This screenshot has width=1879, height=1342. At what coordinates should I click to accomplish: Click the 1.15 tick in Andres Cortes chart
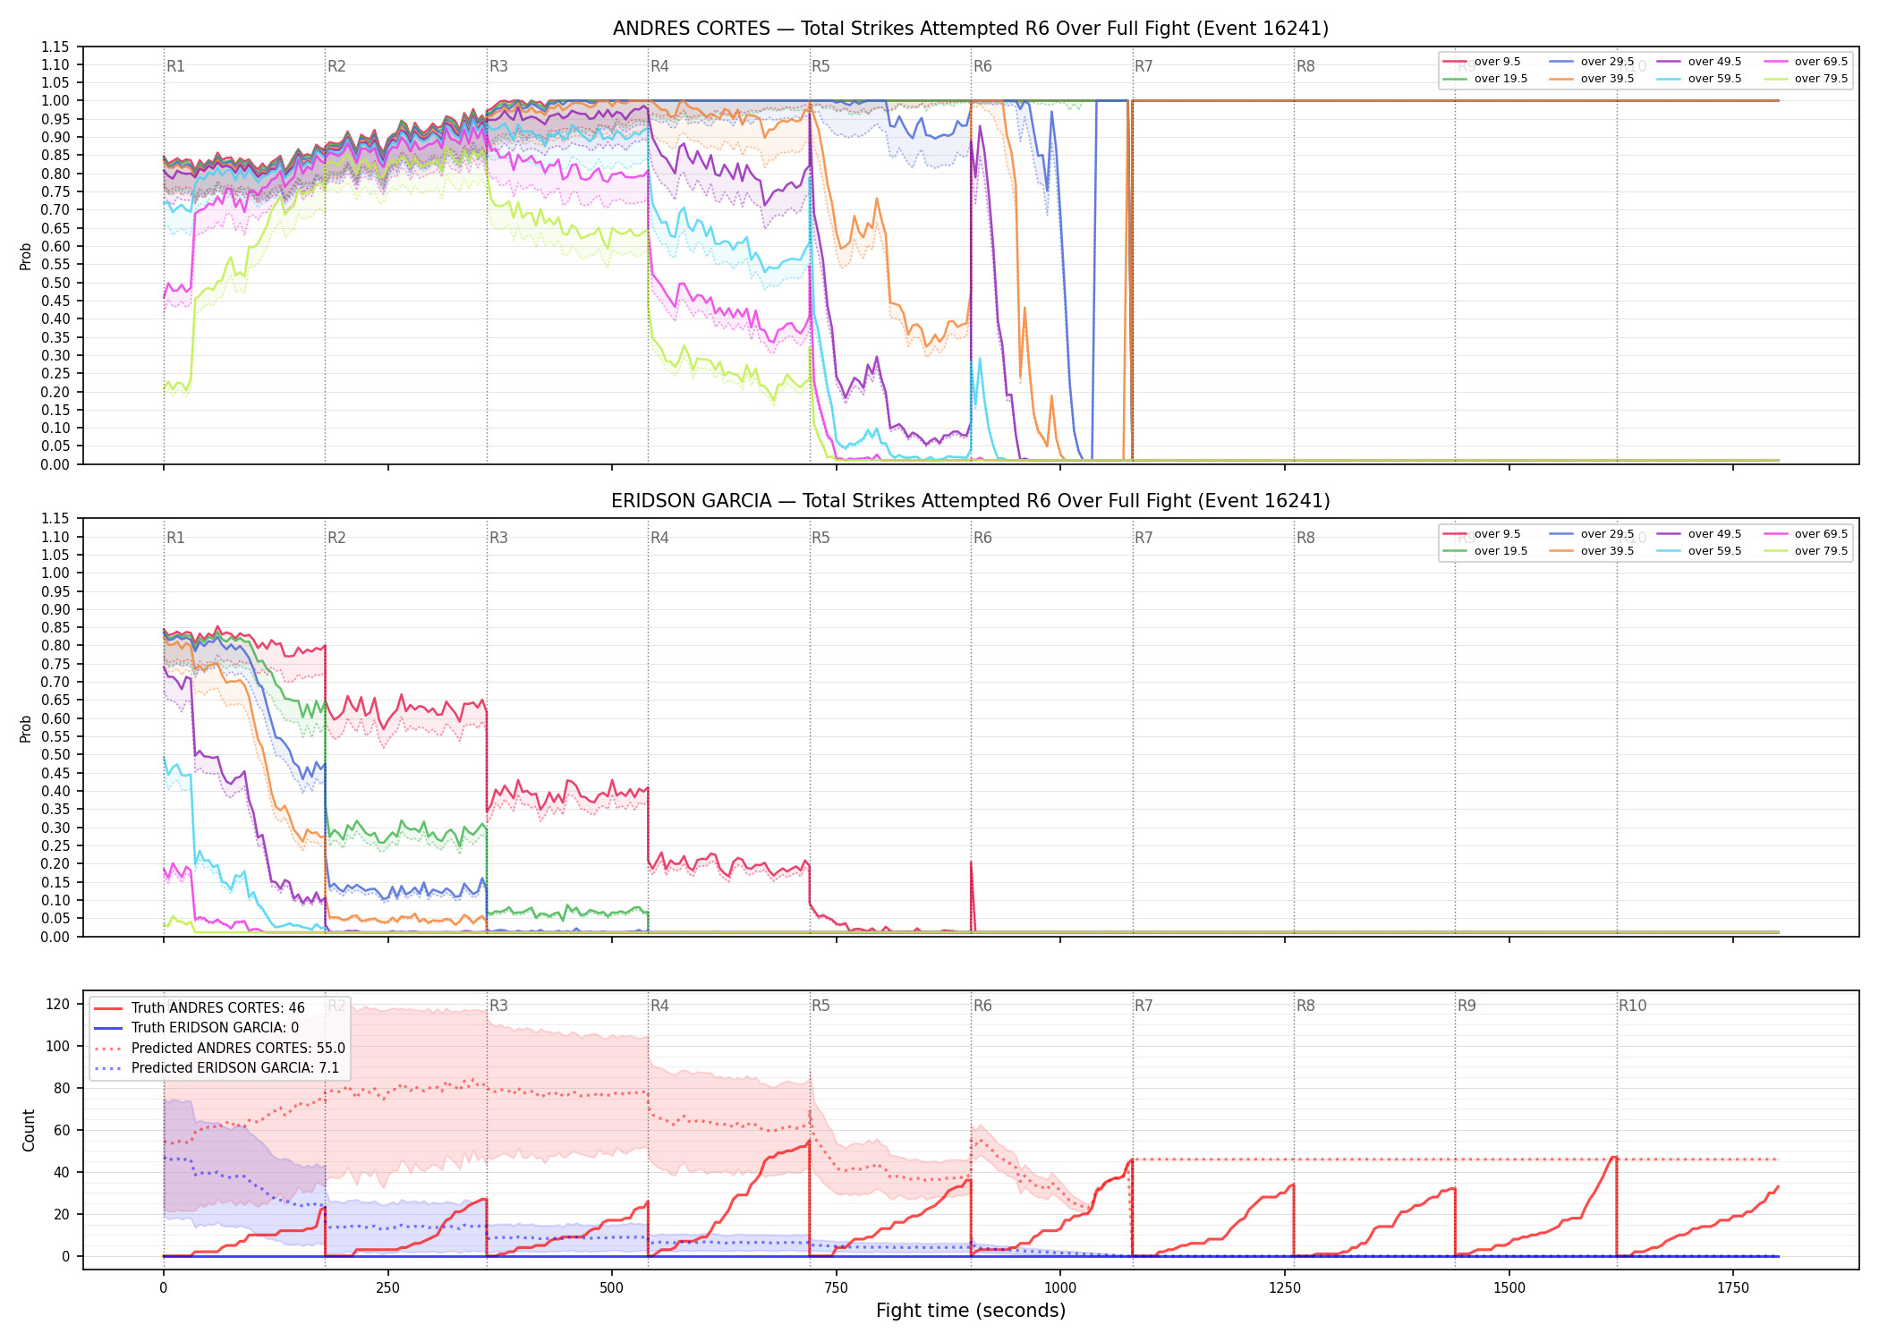[55, 47]
